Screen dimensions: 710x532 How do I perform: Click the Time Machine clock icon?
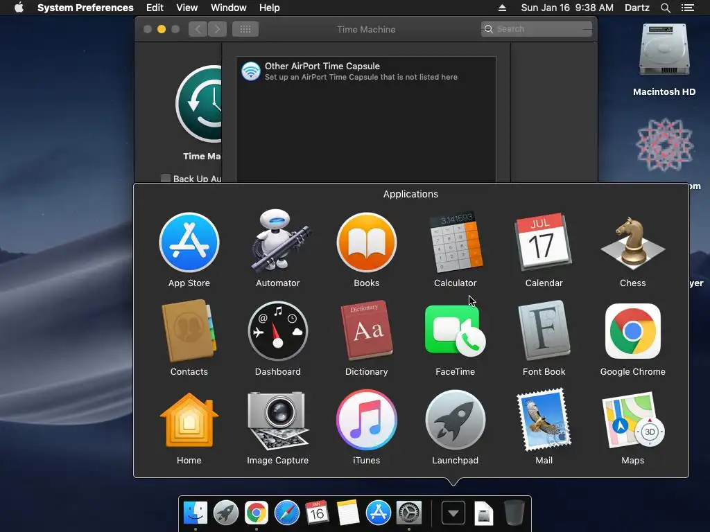pos(199,104)
